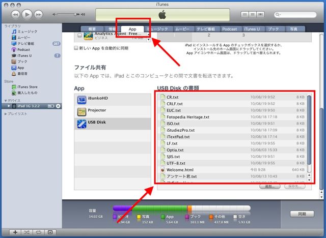
Task: Click the iTunes search field
Action: click(295, 15)
